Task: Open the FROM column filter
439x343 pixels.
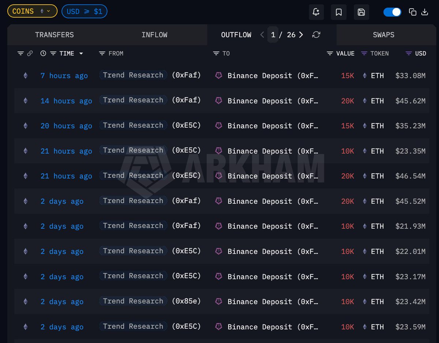Action: click(102, 53)
